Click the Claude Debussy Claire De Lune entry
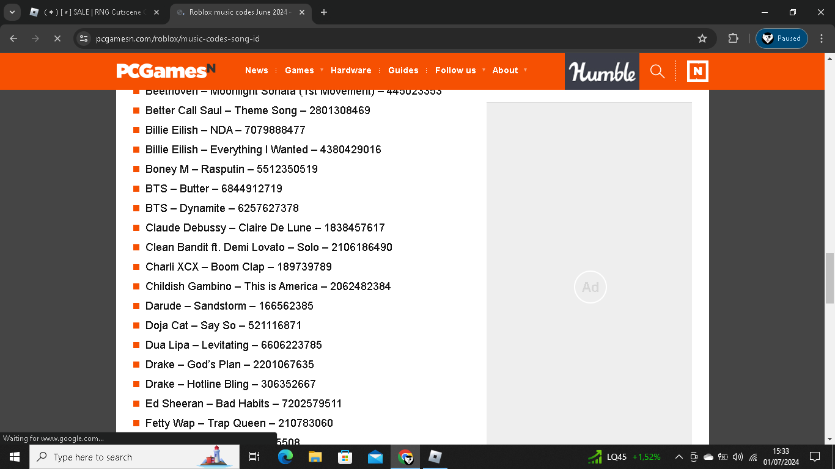Screen dimensions: 835x469 click(x=265, y=228)
